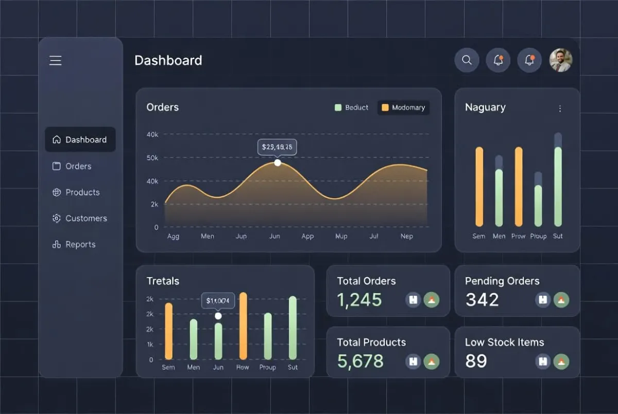618x414 pixels.
Task: Click the white marker on Tretals Jun bar
Action: [x=218, y=316]
